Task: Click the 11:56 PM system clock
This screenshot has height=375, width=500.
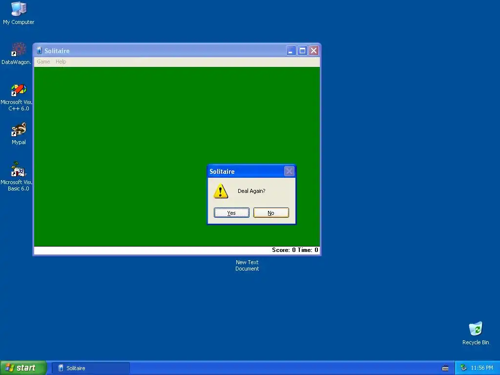Action: pos(482,368)
